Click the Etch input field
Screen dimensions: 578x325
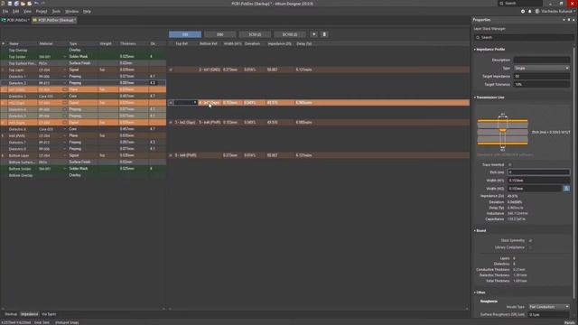(538, 172)
